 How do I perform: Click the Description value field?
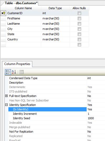96,83
